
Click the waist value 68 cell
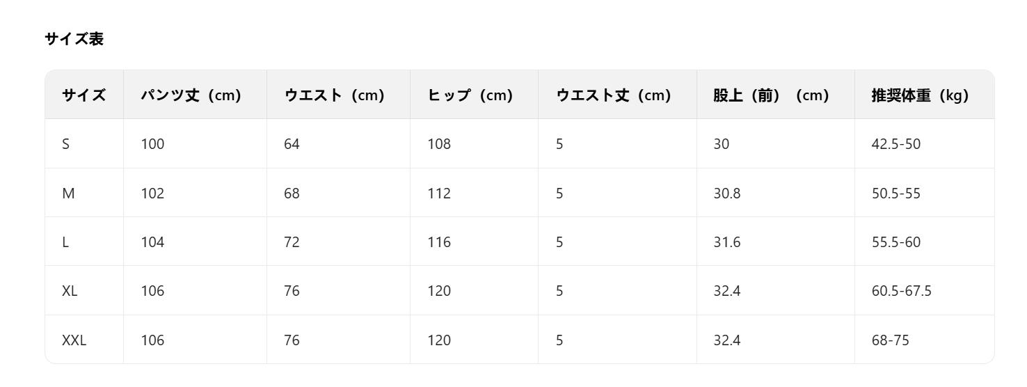coord(292,193)
